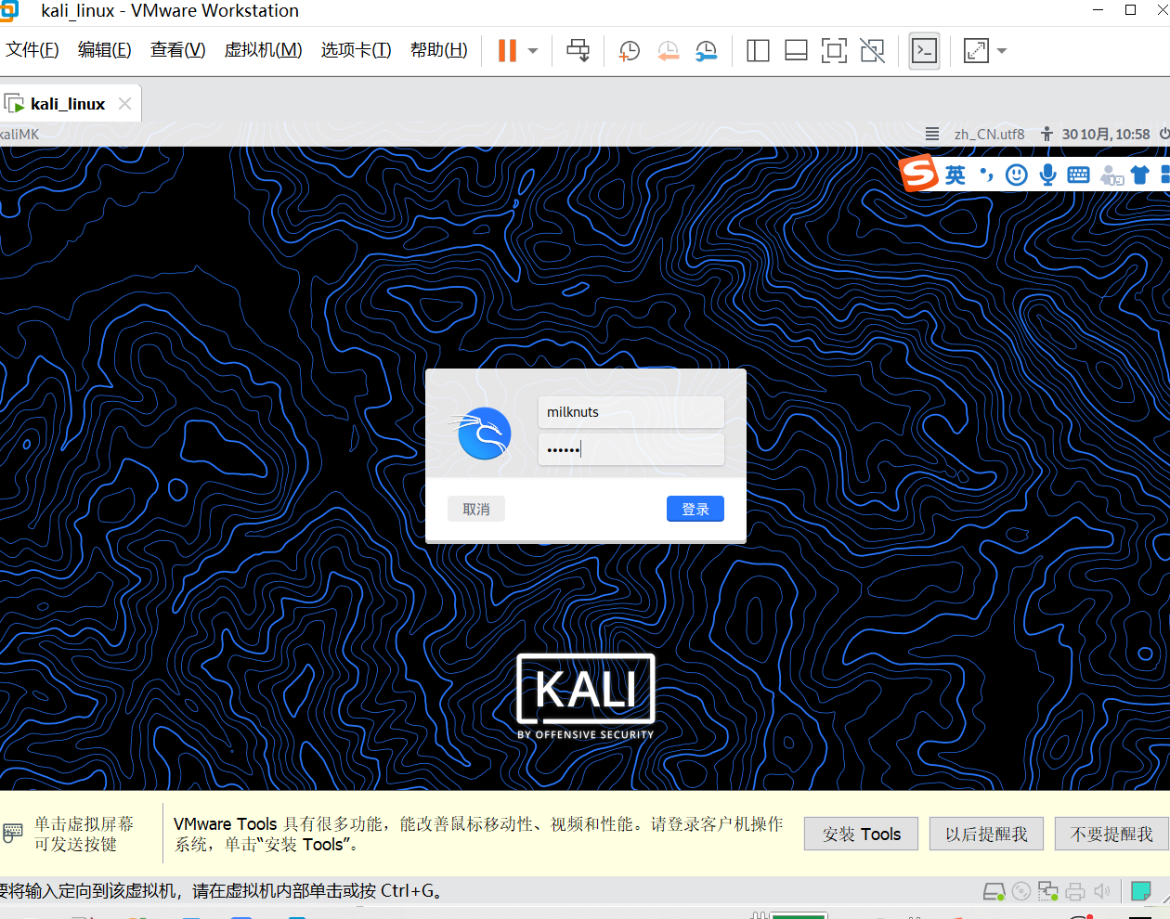Toggle the library sidebar panel icon
1170x919 pixels.
point(758,50)
